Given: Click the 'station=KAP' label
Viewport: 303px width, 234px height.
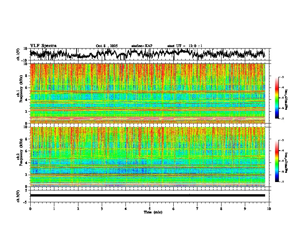Looking at the screenshot, I should [x=142, y=46].
